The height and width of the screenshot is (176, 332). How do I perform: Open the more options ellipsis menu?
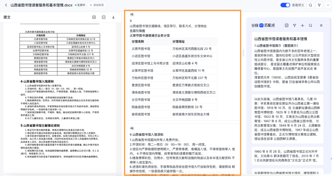327,5
